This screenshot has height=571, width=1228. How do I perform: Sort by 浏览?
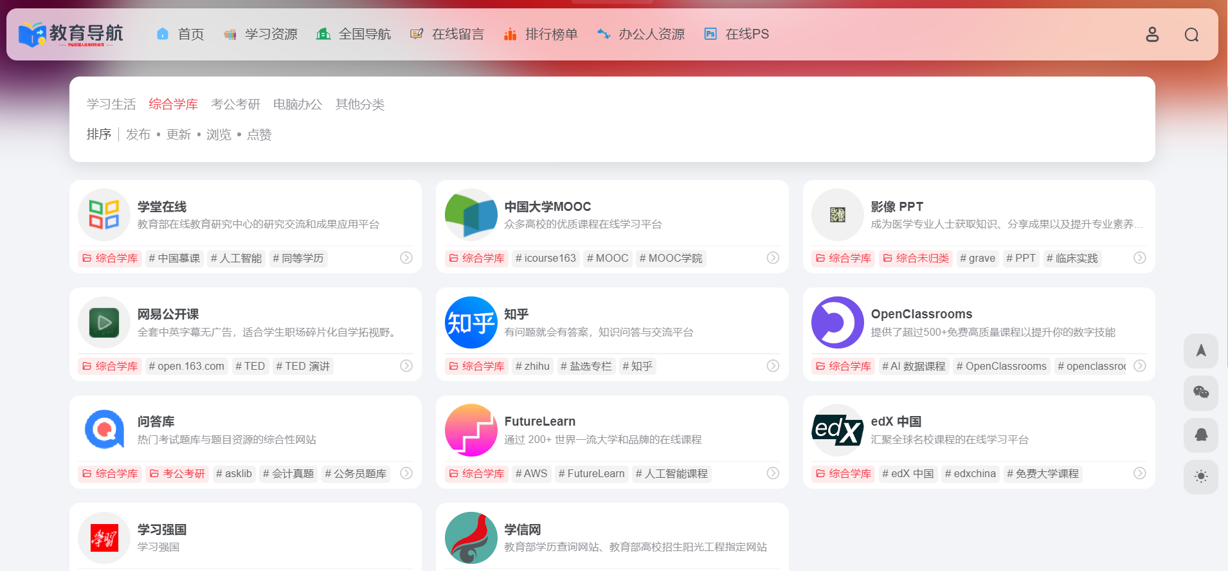pyautogui.click(x=219, y=134)
